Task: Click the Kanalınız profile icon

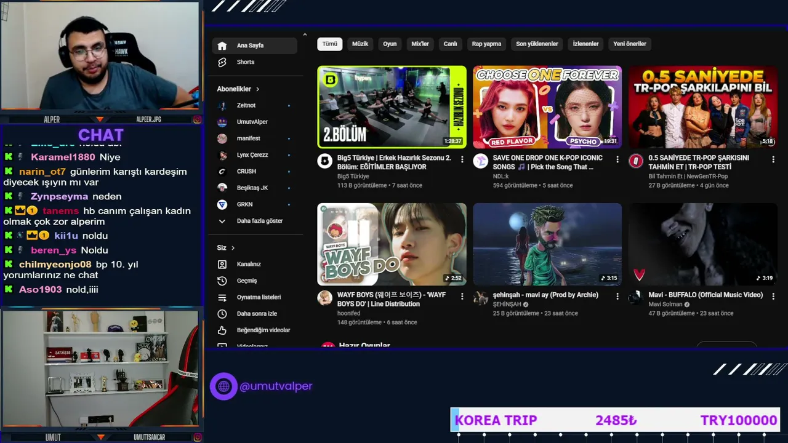Action: (222, 265)
